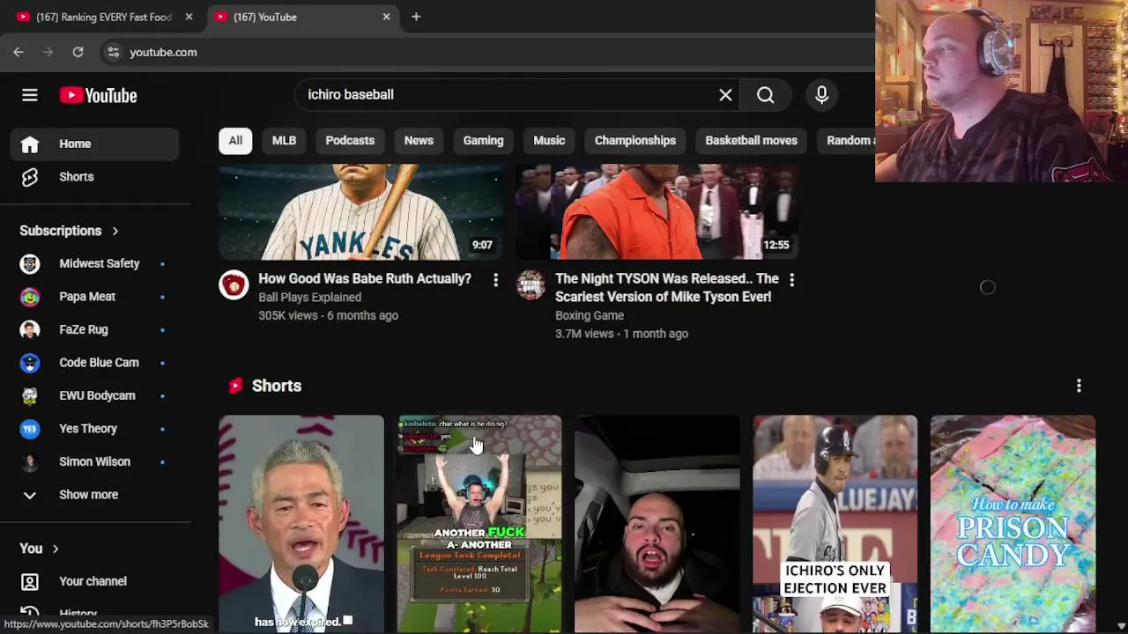The height and width of the screenshot is (634, 1128).
Task: Click '305K views - 6 months ago' text
Action: (328, 315)
